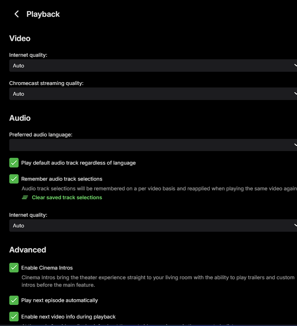This screenshot has width=297, height=326.
Task: Click the list icon beside Clear saved track selections
Action: pos(25,197)
